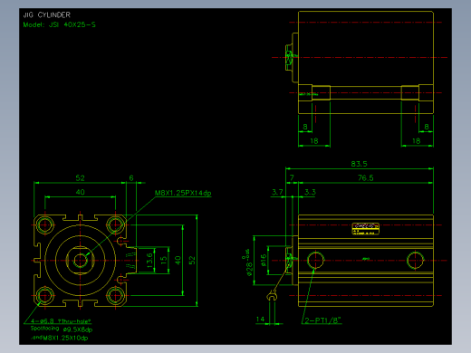Select the "Spotfacing ø9.5X8dp" note
This screenshot has width=471, height=353.
tap(62, 329)
